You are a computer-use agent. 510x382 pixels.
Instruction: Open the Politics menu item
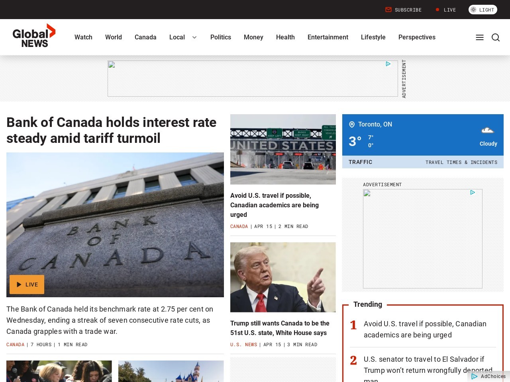tap(221, 37)
